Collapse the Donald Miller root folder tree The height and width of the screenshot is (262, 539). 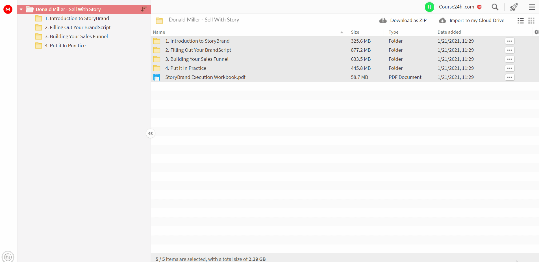click(21, 9)
